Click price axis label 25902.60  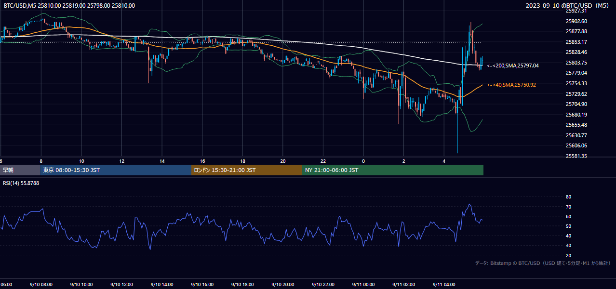coord(576,21)
